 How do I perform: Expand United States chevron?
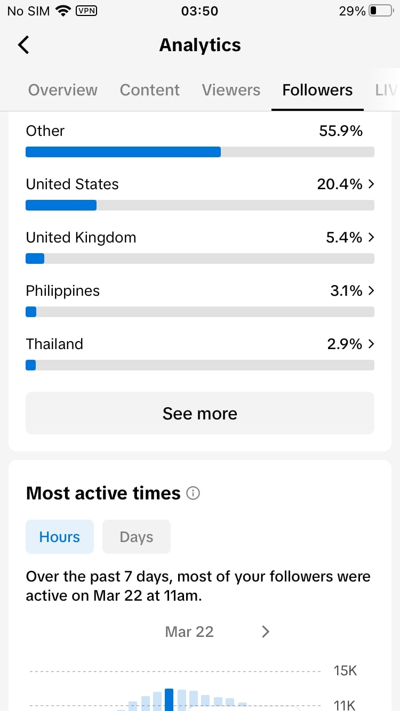click(371, 184)
